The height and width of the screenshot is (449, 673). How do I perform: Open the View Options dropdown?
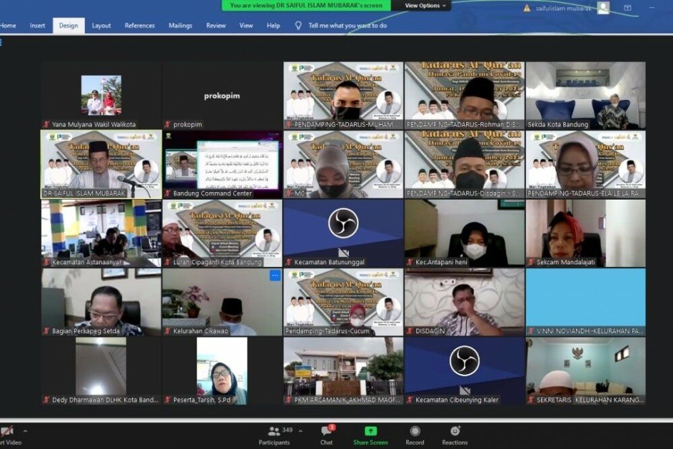426,5
